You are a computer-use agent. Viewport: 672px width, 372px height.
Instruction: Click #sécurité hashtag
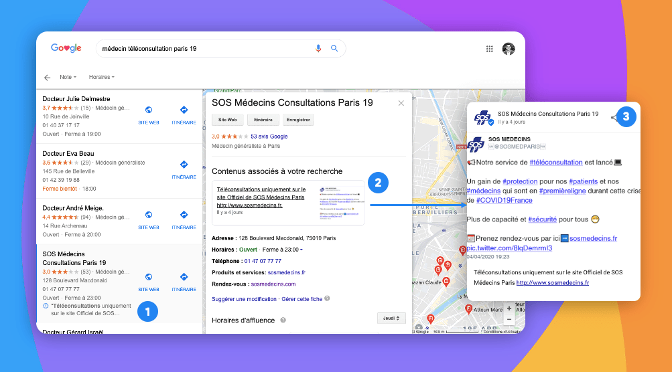click(x=542, y=219)
